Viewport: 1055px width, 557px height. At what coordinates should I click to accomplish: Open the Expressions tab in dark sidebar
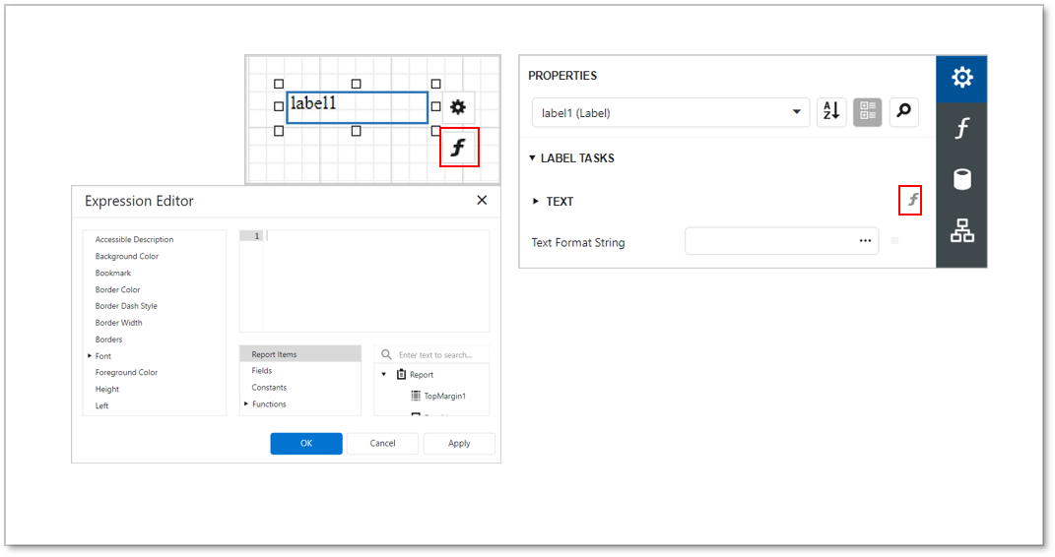961,129
